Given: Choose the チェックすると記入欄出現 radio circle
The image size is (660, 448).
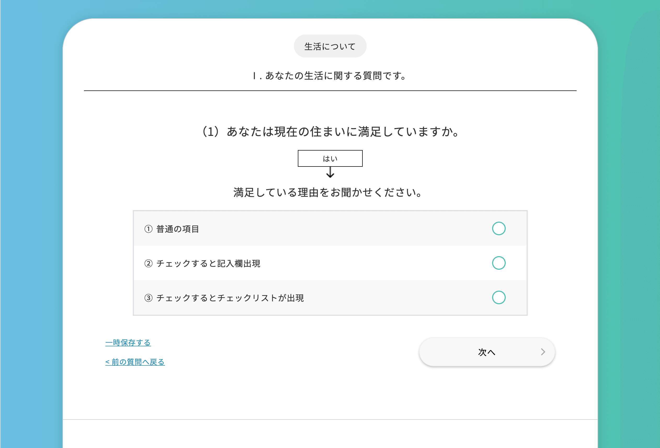Looking at the screenshot, I should (498, 263).
